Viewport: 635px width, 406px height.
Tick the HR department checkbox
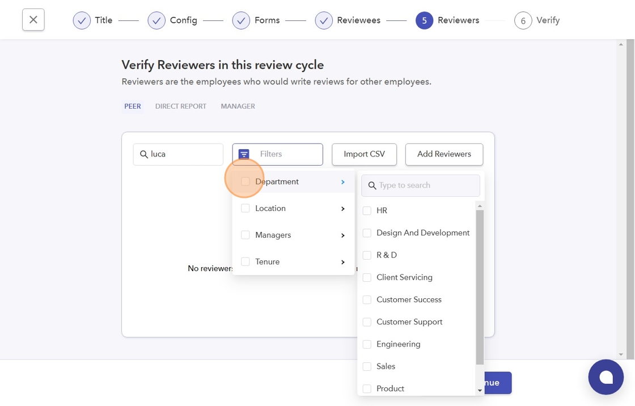click(x=367, y=210)
